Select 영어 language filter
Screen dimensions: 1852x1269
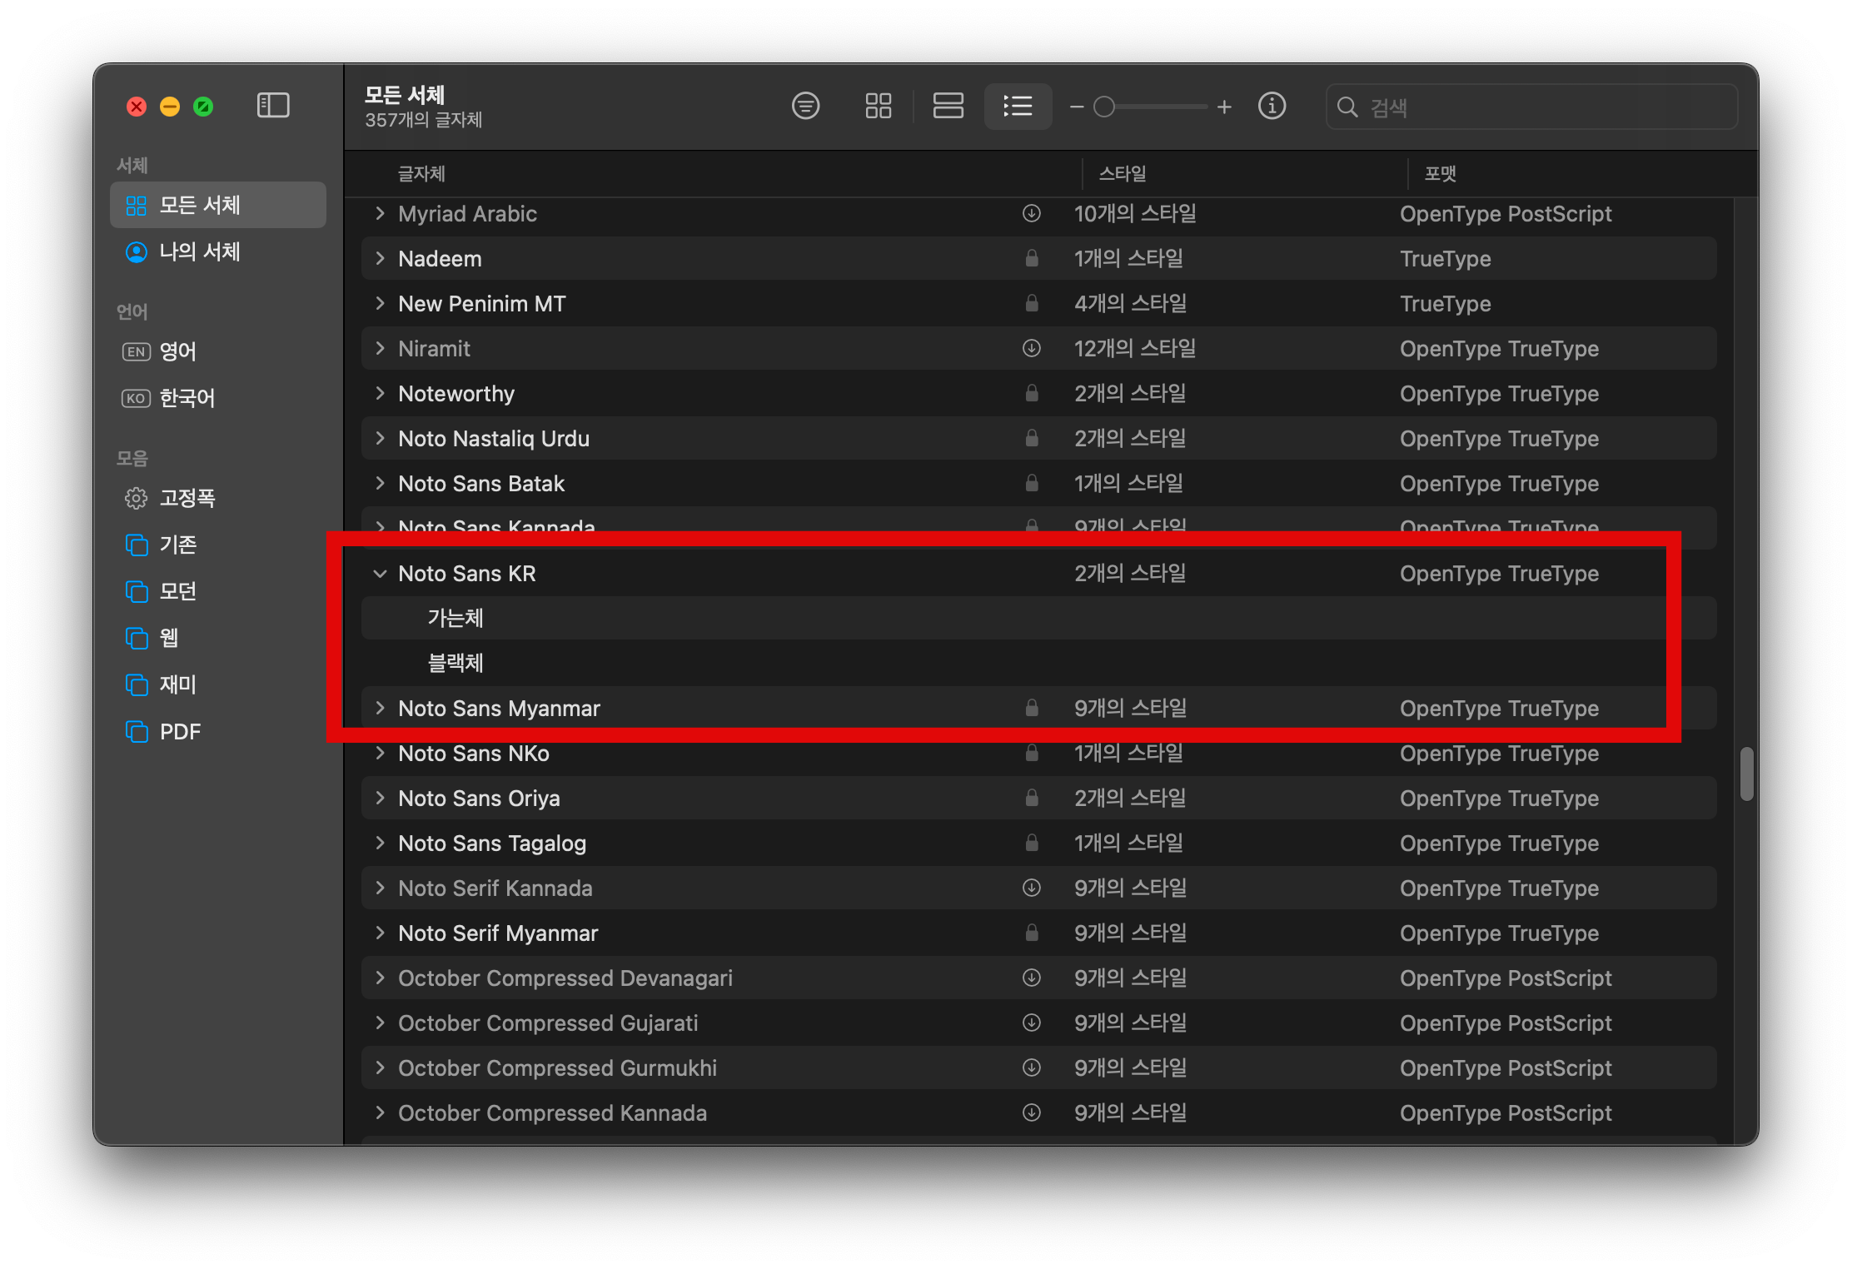point(218,351)
